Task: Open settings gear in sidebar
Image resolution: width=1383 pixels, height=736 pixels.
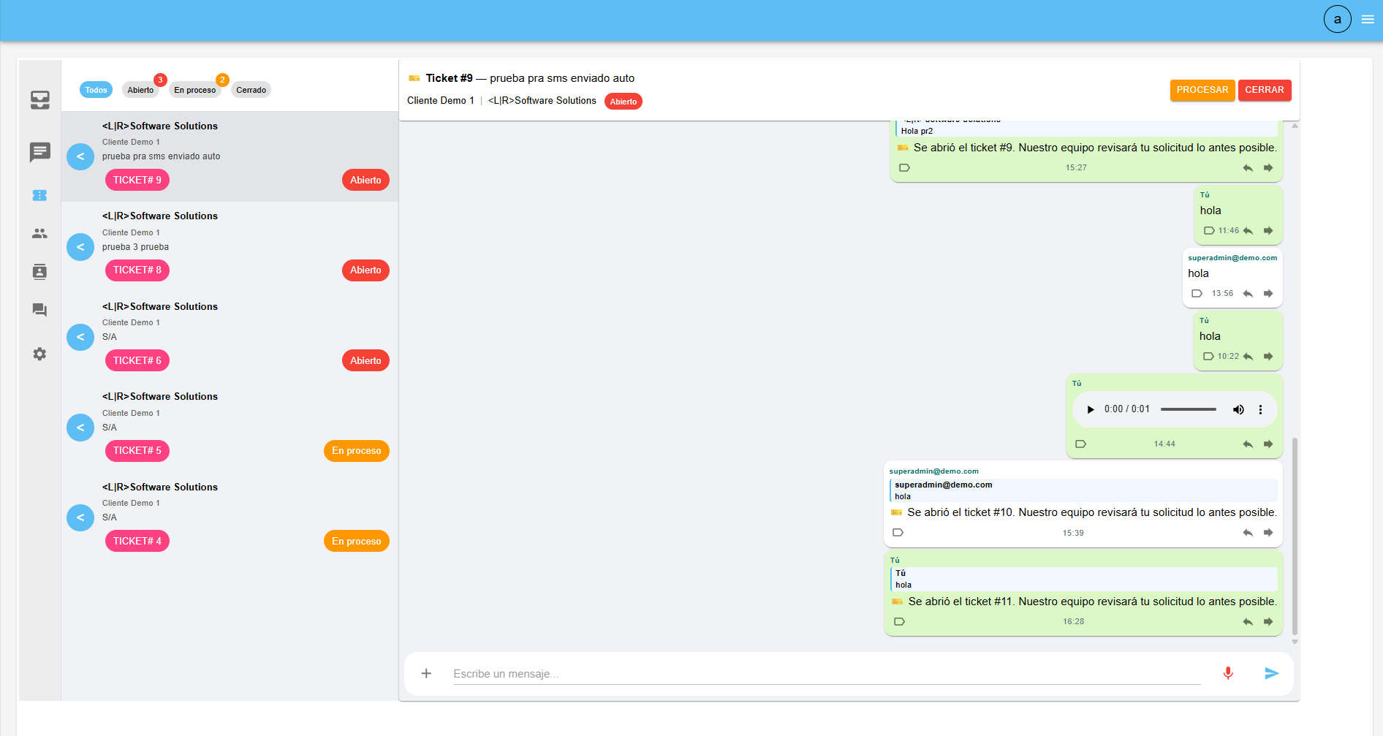Action: point(39,354)
